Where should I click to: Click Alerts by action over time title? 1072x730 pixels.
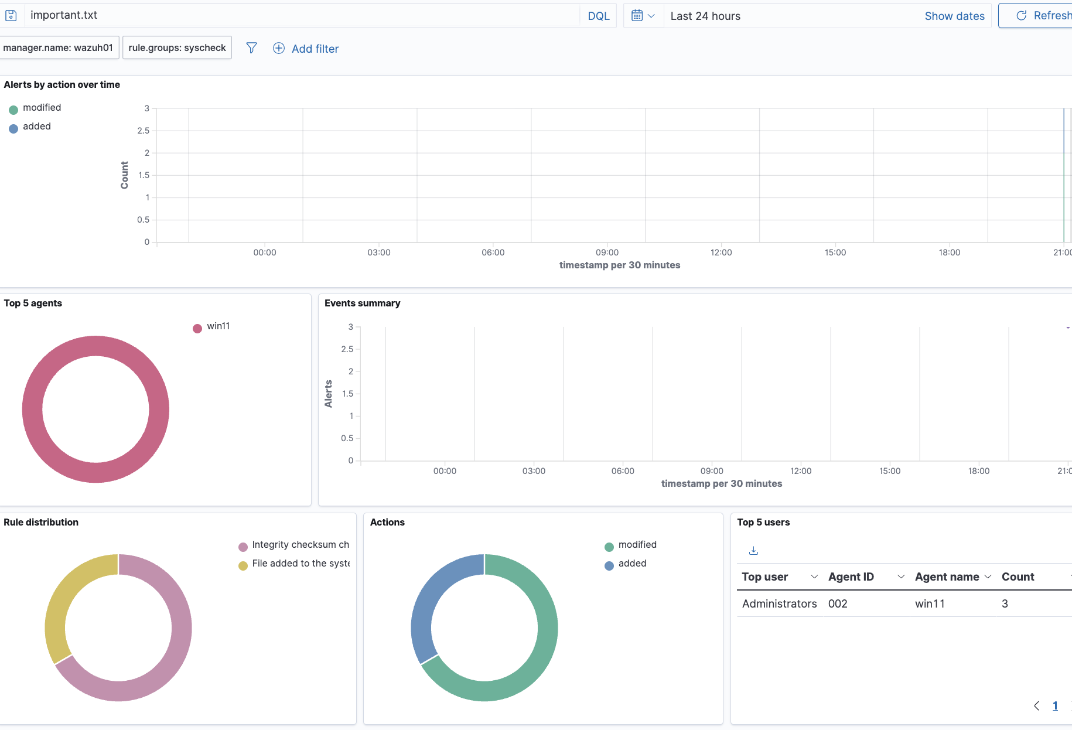(62, 85)
